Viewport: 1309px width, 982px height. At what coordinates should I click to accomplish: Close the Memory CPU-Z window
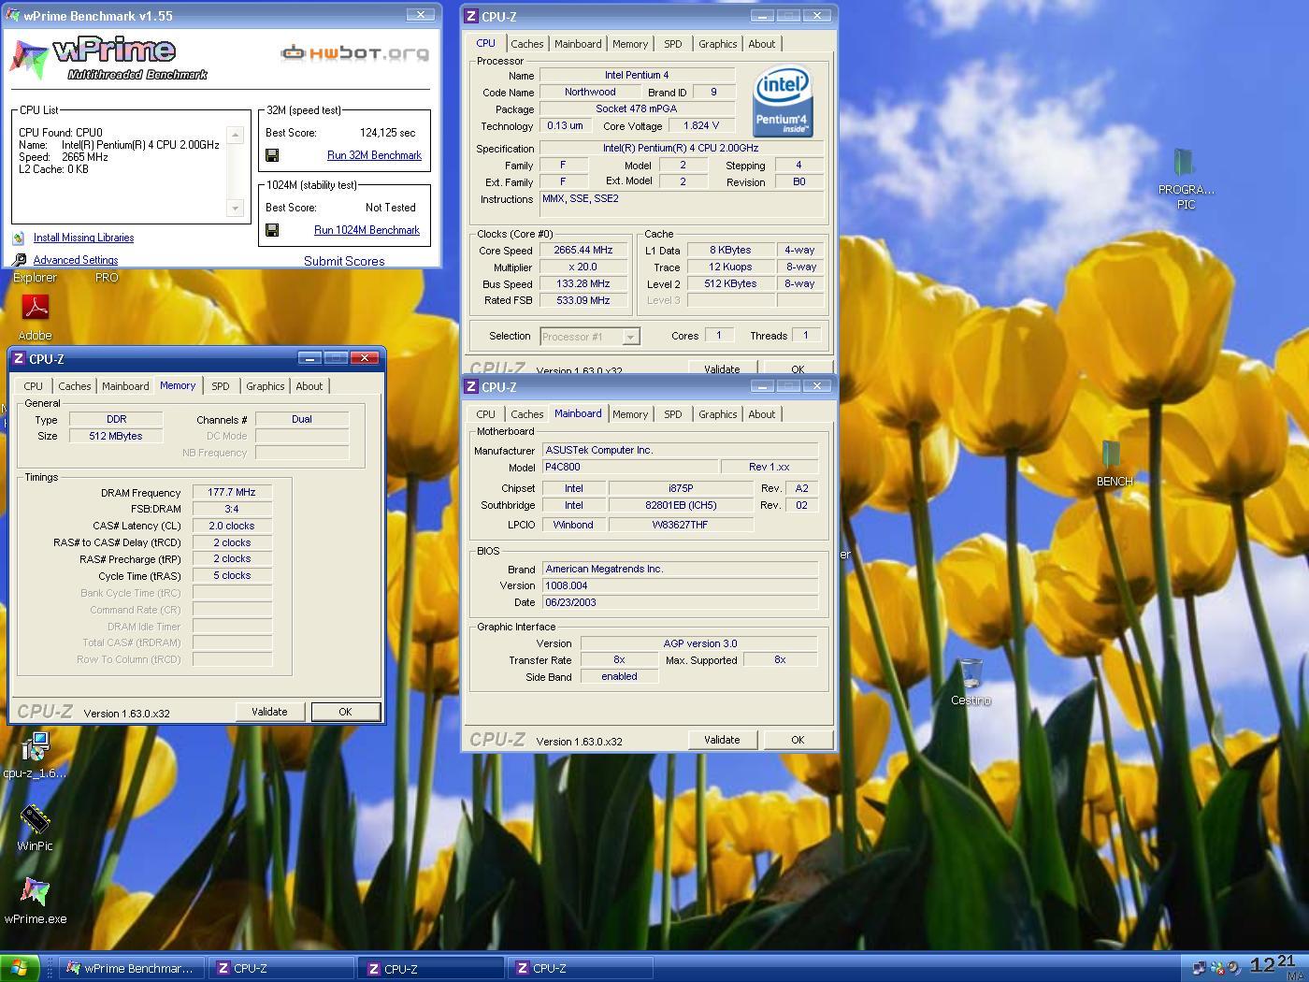point(365,358)
